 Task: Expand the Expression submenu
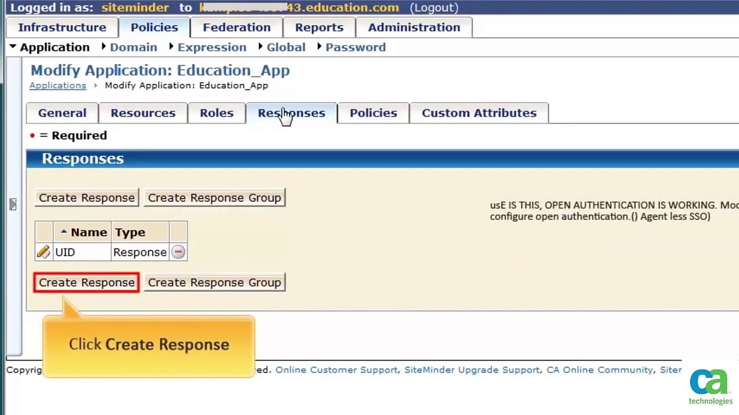pyautogui.click(x=212, y=47)
